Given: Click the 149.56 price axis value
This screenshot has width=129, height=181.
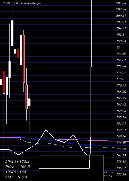Looking at the screenshot, I should [x=121, y=136].
